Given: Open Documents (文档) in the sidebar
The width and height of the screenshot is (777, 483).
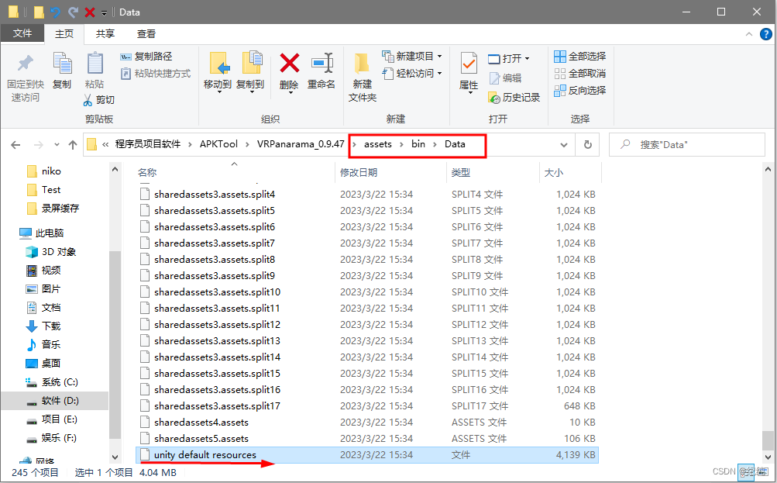Looking at the screenshot, I should point(43,308).
